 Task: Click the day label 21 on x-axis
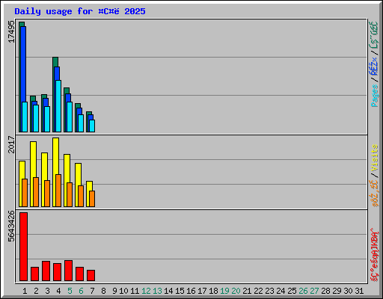pyautogui.click(x=247, y=291)
